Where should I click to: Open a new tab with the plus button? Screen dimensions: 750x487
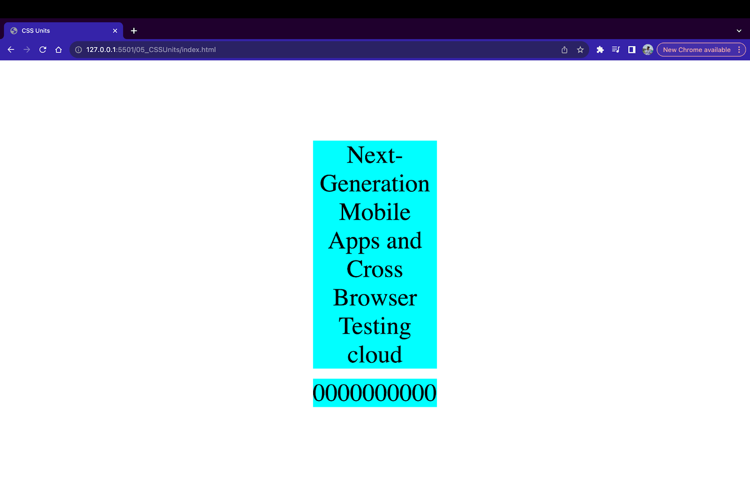click(x=134, y=30)
